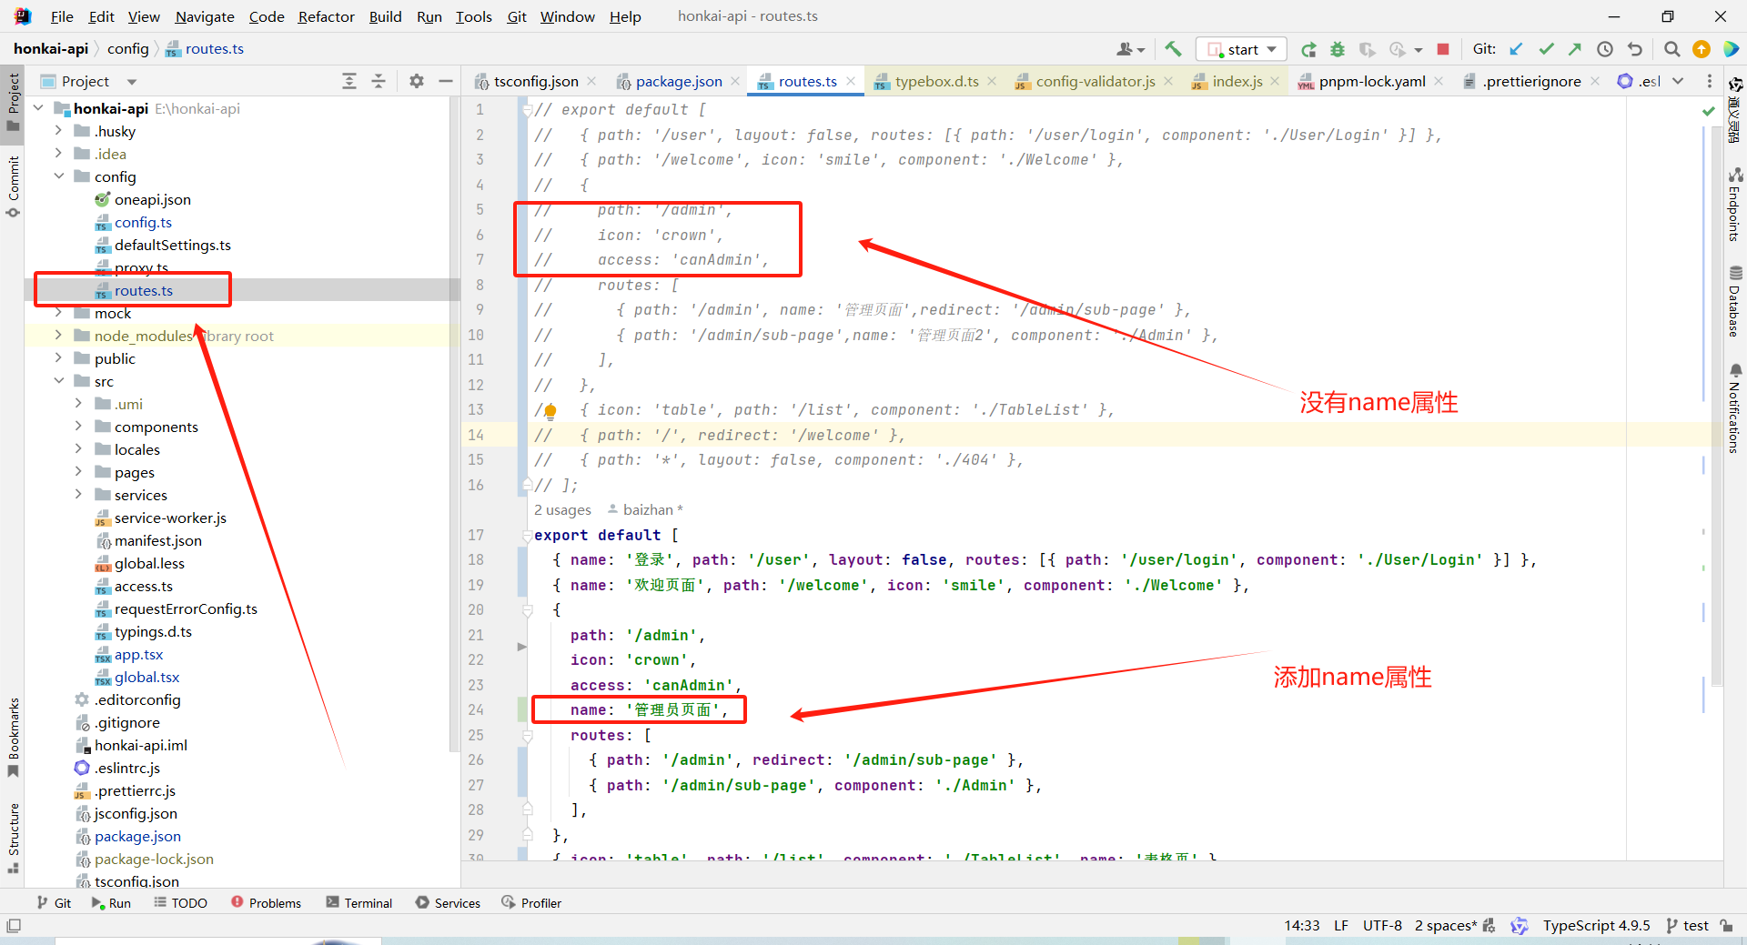
Task: Show Git history clock icon
Action: tap(1605, 49)
